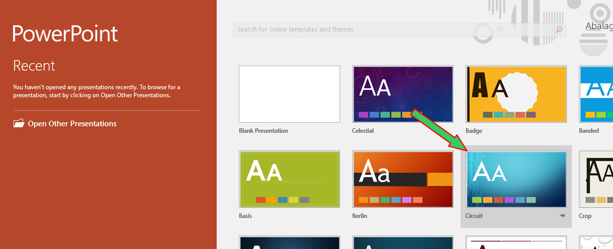Select the Blank Presentation thumbnail
613x249 pixels.
coord(289,94)
